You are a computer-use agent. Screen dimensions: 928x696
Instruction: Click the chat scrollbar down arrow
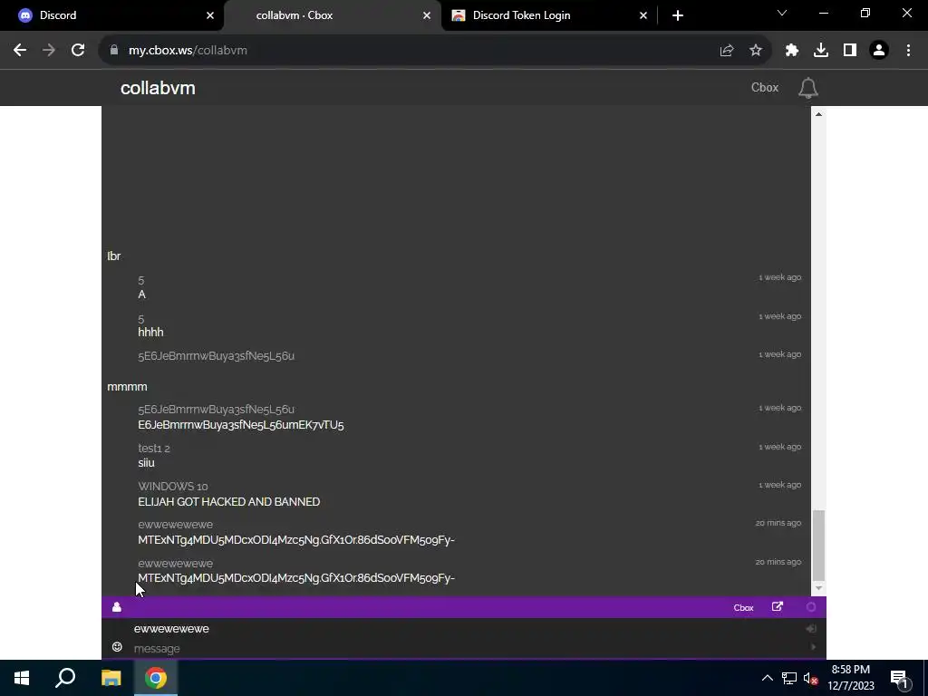[818, 587]
